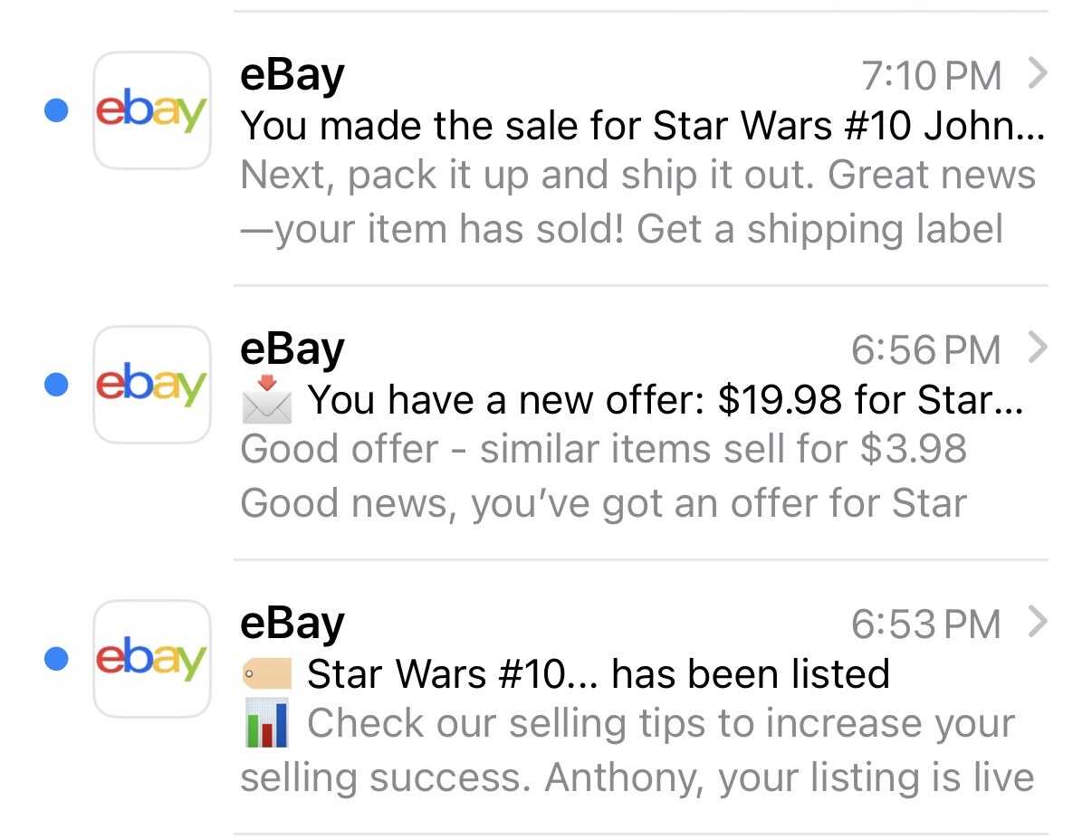Click the "Check our selling tips" preview text
Viewport: 1092px width, 839px height.
click(661, 724)
